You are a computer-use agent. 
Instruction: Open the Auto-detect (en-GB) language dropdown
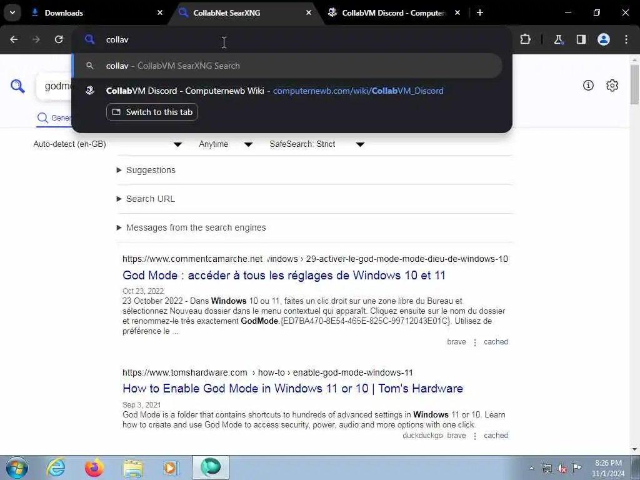107,144
